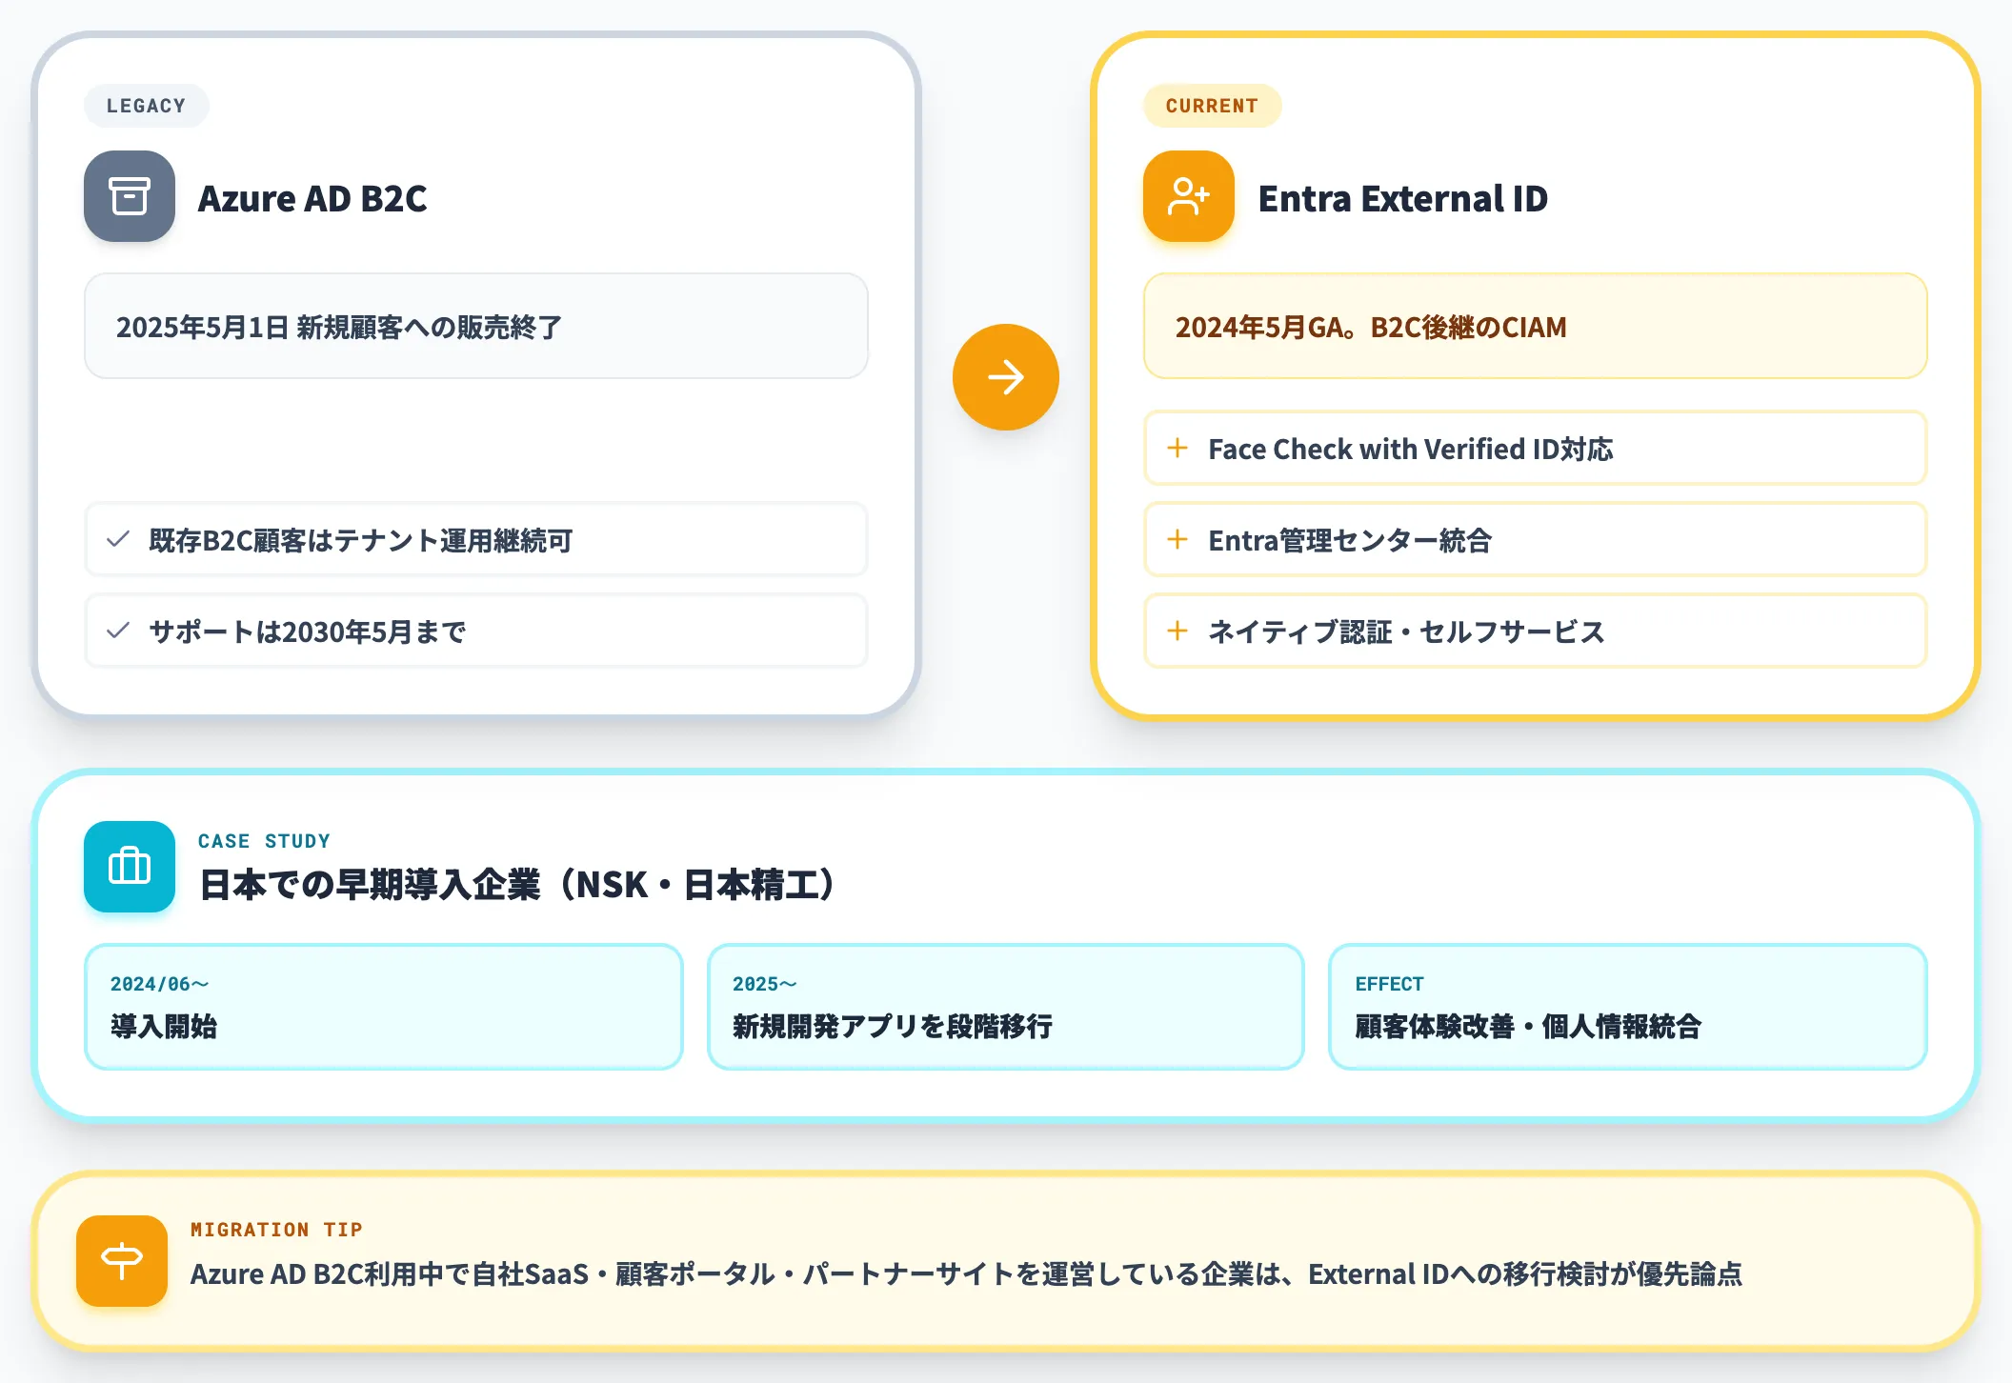Viewport: 2012px width, 1383px height.
Task: Click the user-plus icon beside Entra External ID
Action: [x=1189, y=196]
